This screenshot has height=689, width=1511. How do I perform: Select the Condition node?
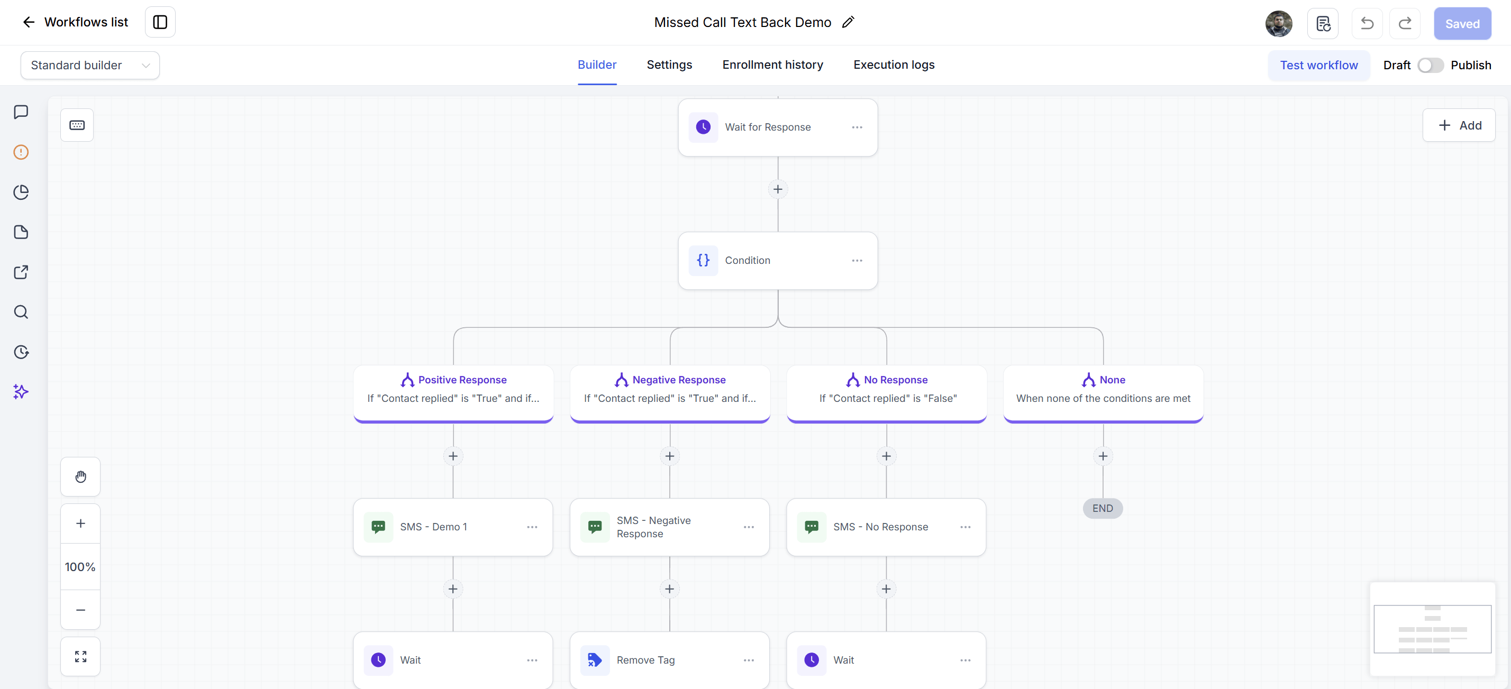[777, 260]
